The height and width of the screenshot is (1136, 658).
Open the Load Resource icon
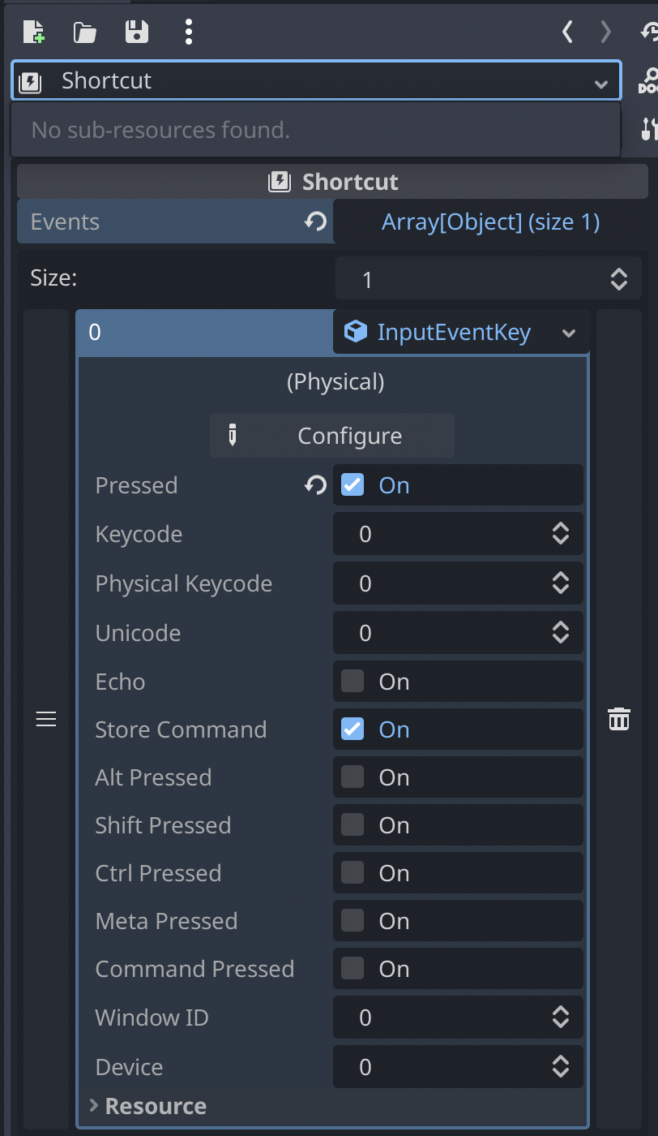[84, 32]
